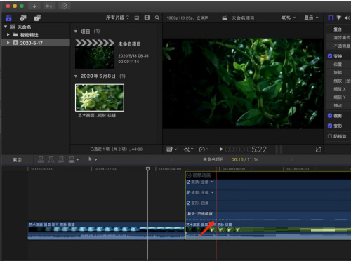
Task: Open the photos and audio sidebar icon
Action: click(23, 18)
